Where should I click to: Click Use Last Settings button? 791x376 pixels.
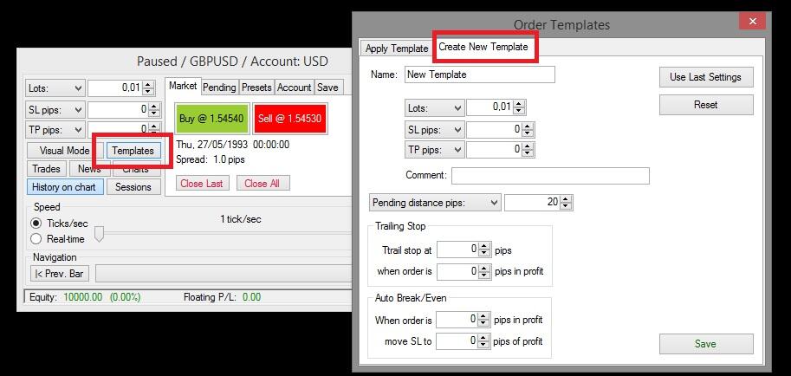tap(706, 77)
